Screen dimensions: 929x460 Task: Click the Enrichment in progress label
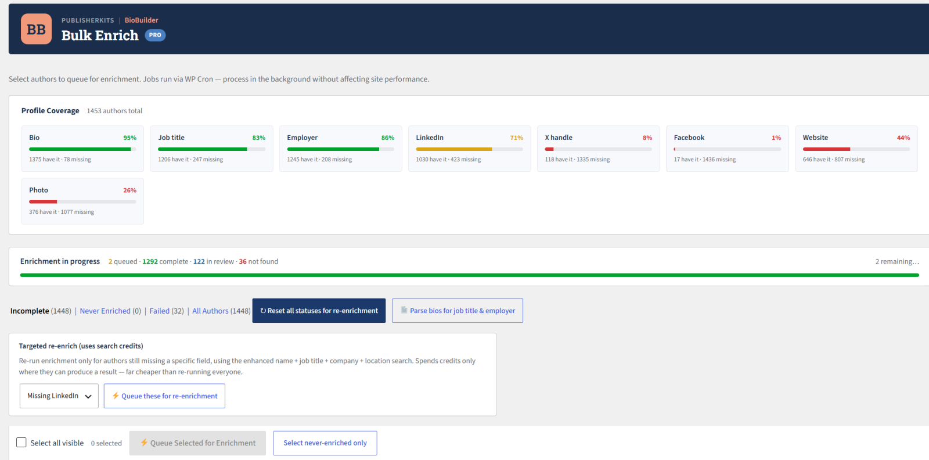click(60, 261)
